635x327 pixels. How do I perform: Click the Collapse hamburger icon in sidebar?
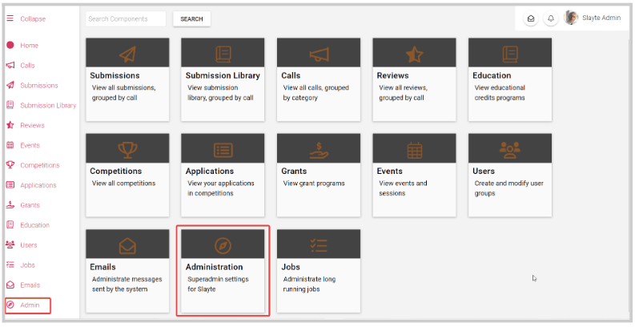10,18
